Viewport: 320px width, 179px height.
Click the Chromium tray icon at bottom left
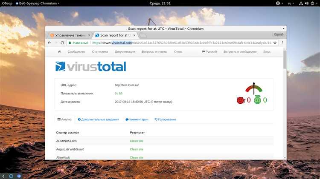tap(19, 176)
